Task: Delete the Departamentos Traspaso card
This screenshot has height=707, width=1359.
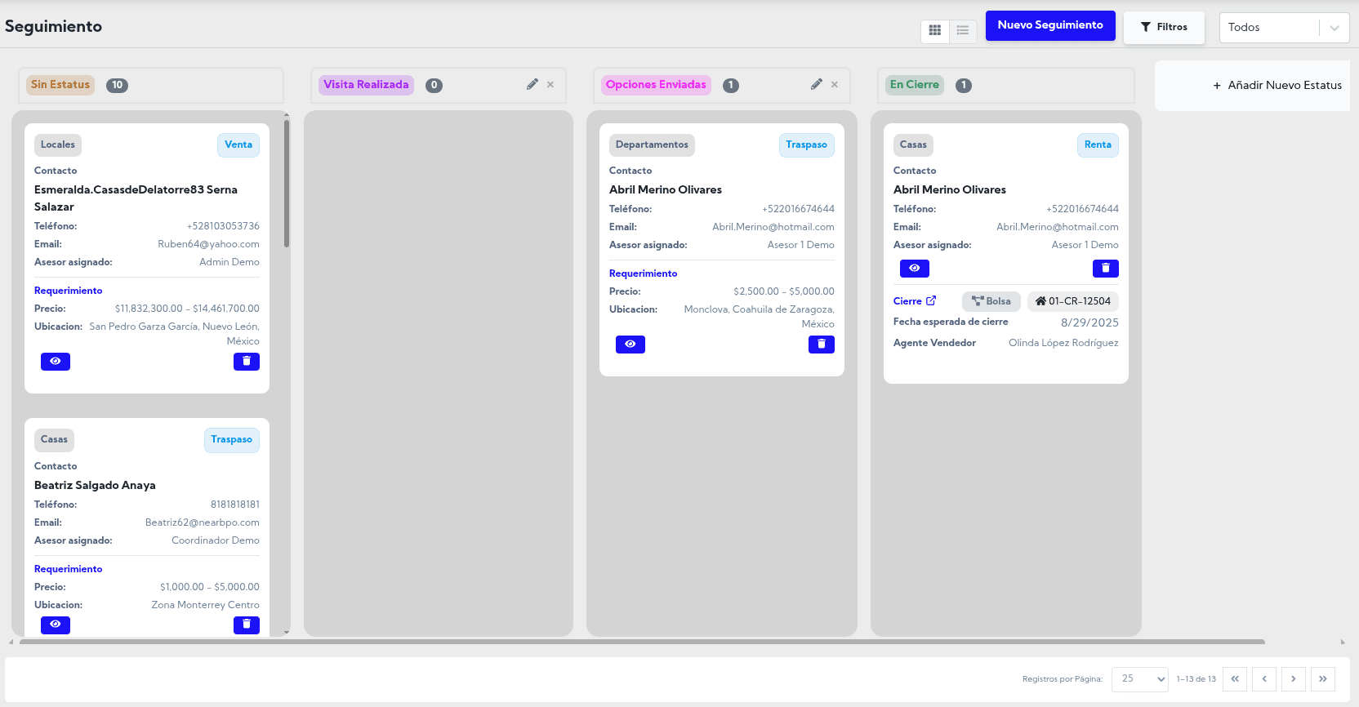Action: 821,345
